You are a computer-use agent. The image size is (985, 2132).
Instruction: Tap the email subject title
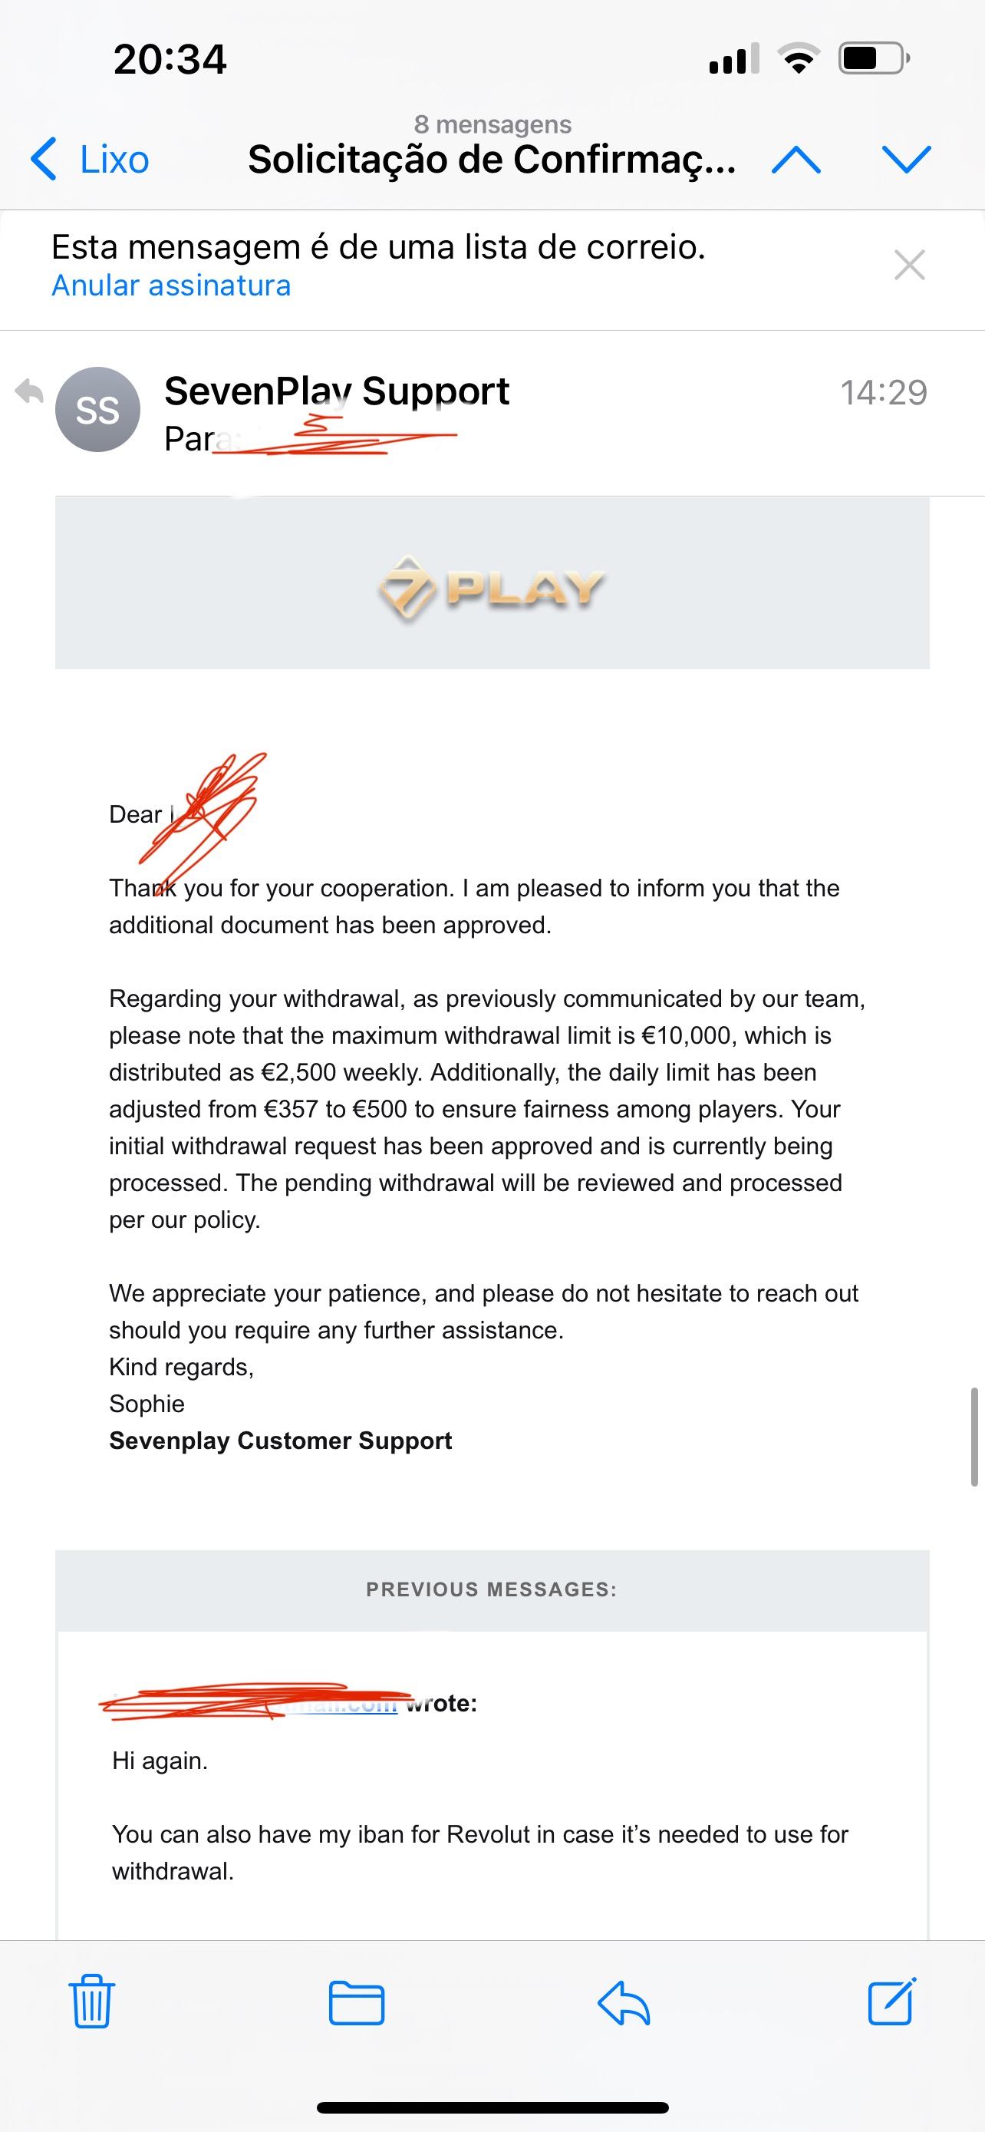tap(491, 160)
